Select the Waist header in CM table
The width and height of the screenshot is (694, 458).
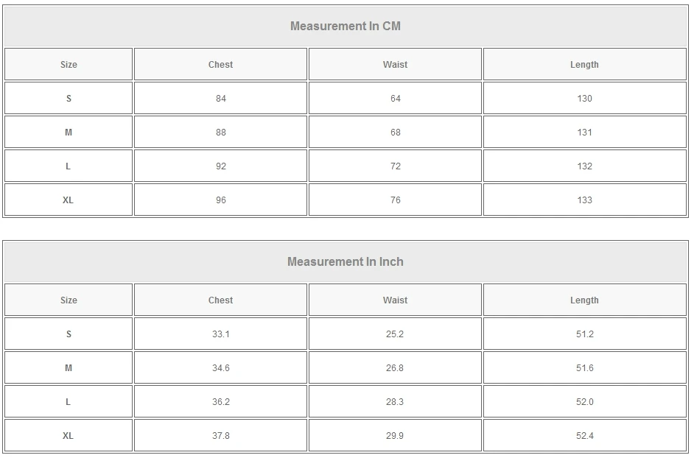click(x=395, y=65)
